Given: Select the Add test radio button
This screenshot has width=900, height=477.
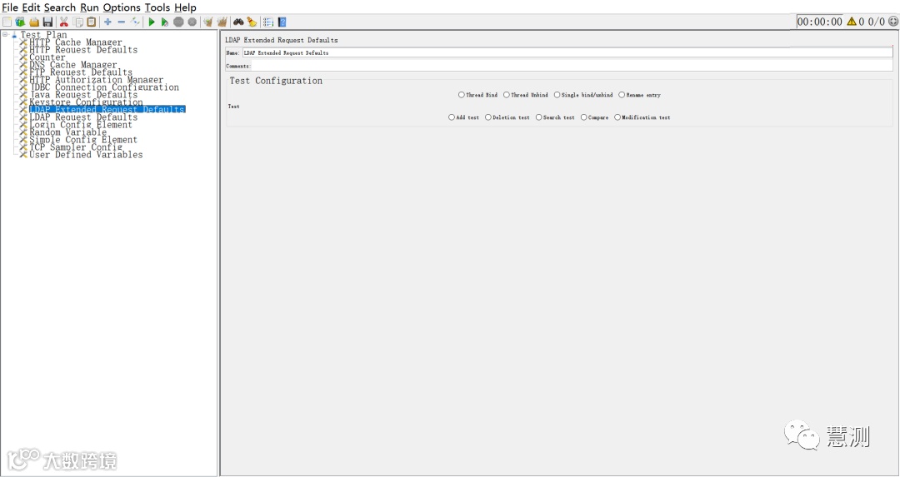Looking at the screenshot, I should [452, 117].
